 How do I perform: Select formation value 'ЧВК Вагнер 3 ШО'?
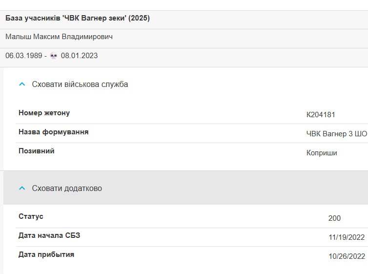337,134
